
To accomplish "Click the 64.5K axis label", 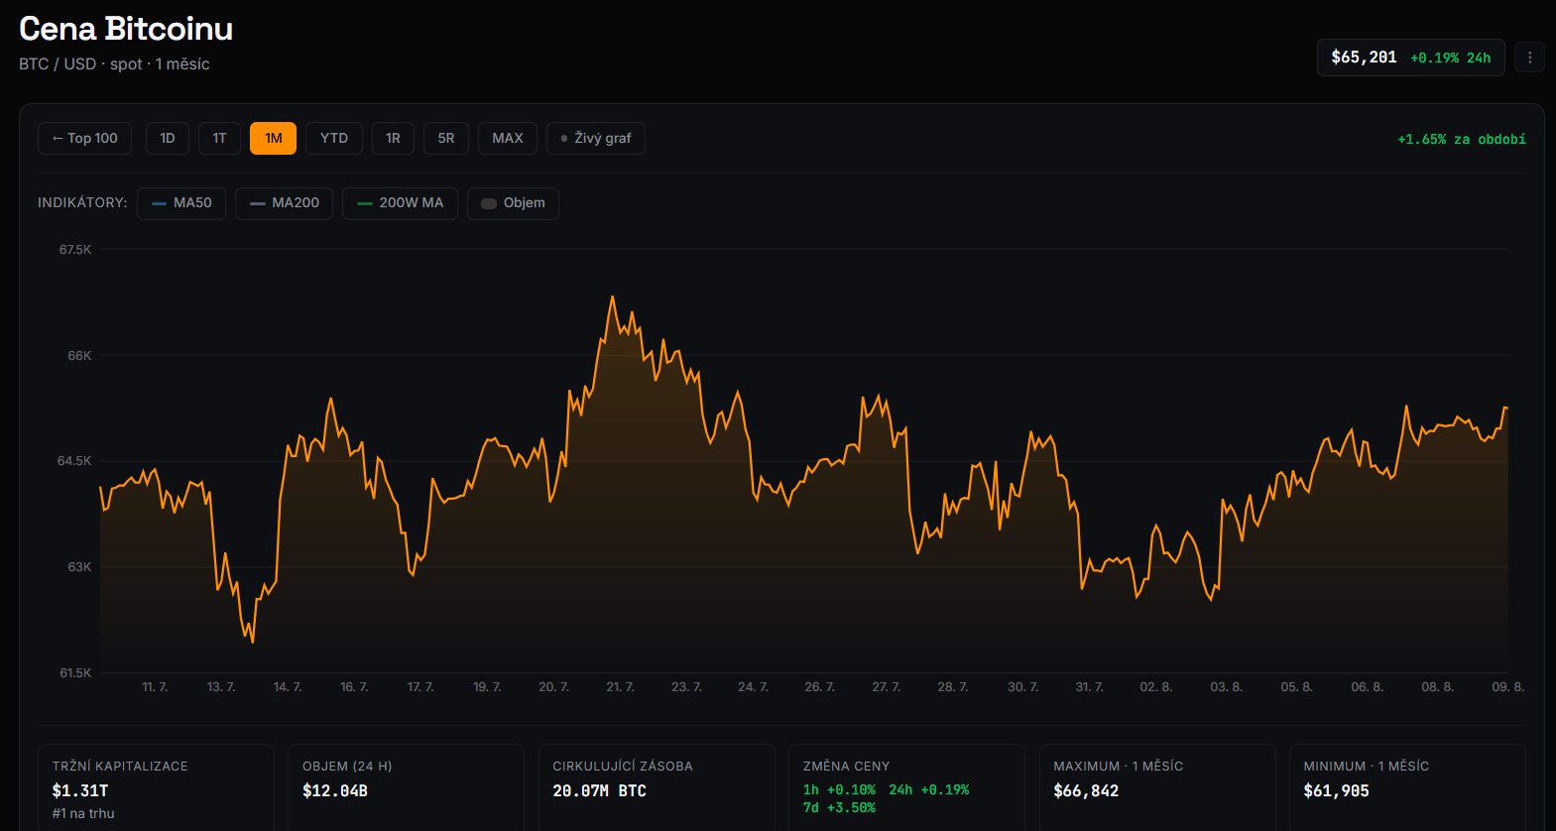I will [74, 461].
